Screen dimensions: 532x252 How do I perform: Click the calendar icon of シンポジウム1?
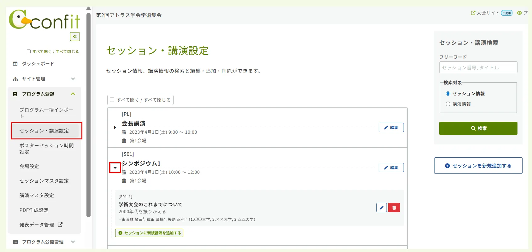click(124, 172)
